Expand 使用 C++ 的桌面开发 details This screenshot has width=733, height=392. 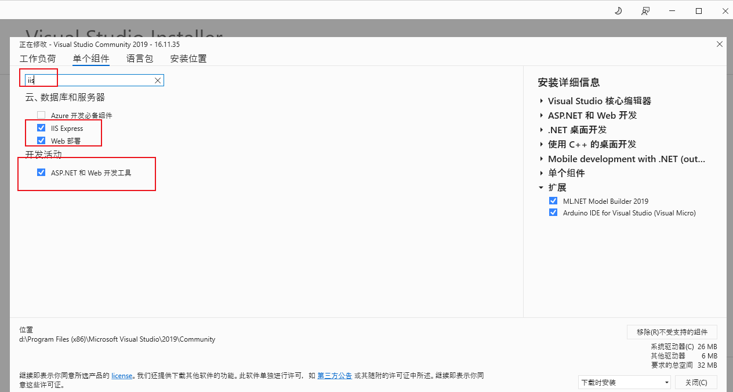[542, 144]
